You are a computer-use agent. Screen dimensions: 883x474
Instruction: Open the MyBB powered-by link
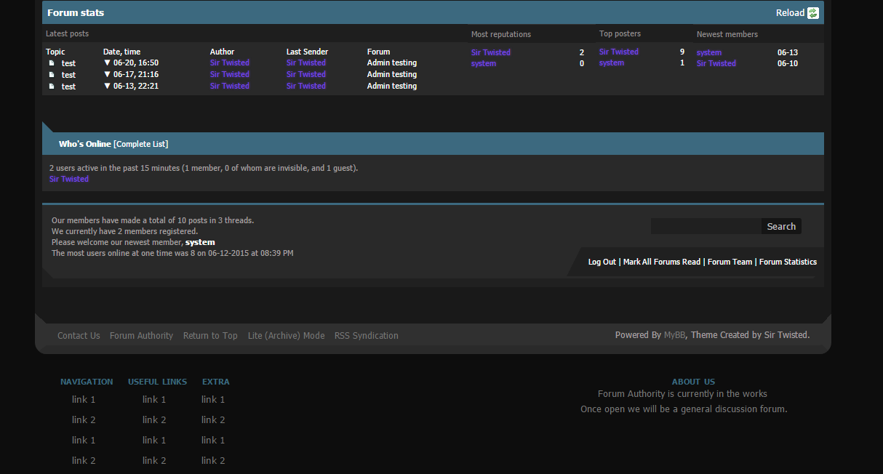point(673,335)
